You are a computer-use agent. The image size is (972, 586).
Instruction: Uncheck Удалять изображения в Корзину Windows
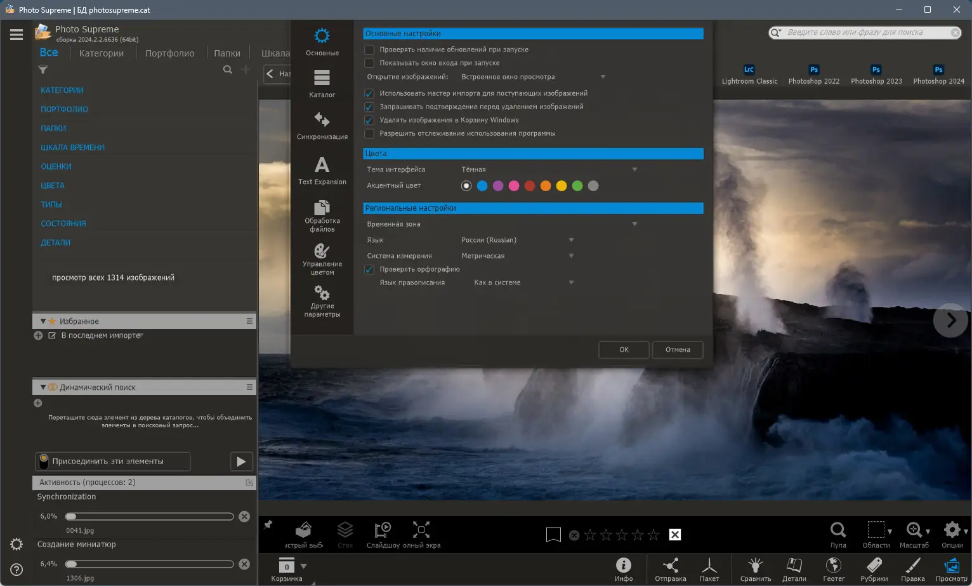pyautogui.click(x=369, y=120)
